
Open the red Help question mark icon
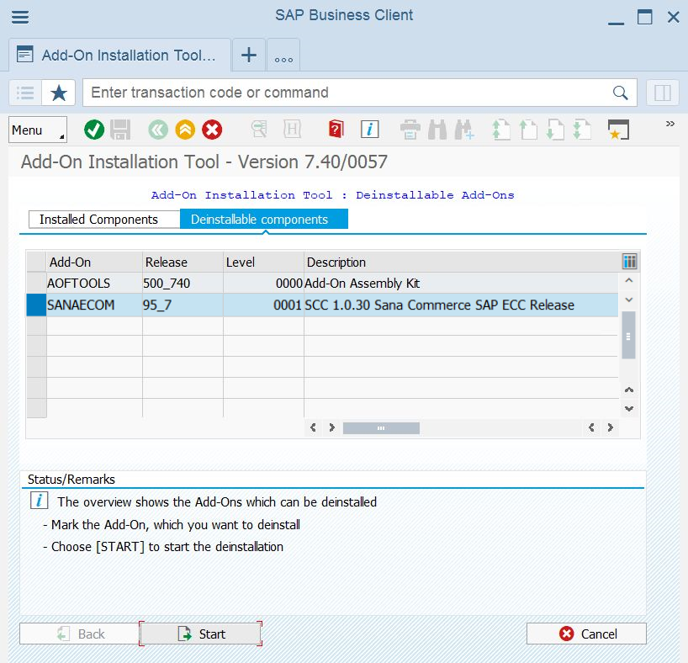(336, 130)
